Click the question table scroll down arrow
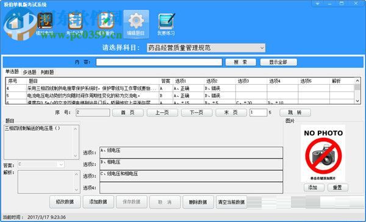This screenshot has height=222, width=366. tap(357, 101)
